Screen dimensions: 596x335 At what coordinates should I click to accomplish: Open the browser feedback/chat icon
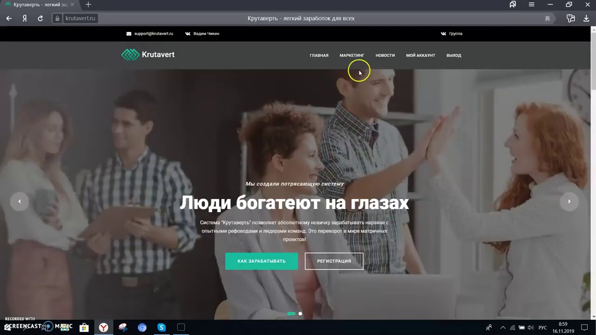[x=570, y=18]
